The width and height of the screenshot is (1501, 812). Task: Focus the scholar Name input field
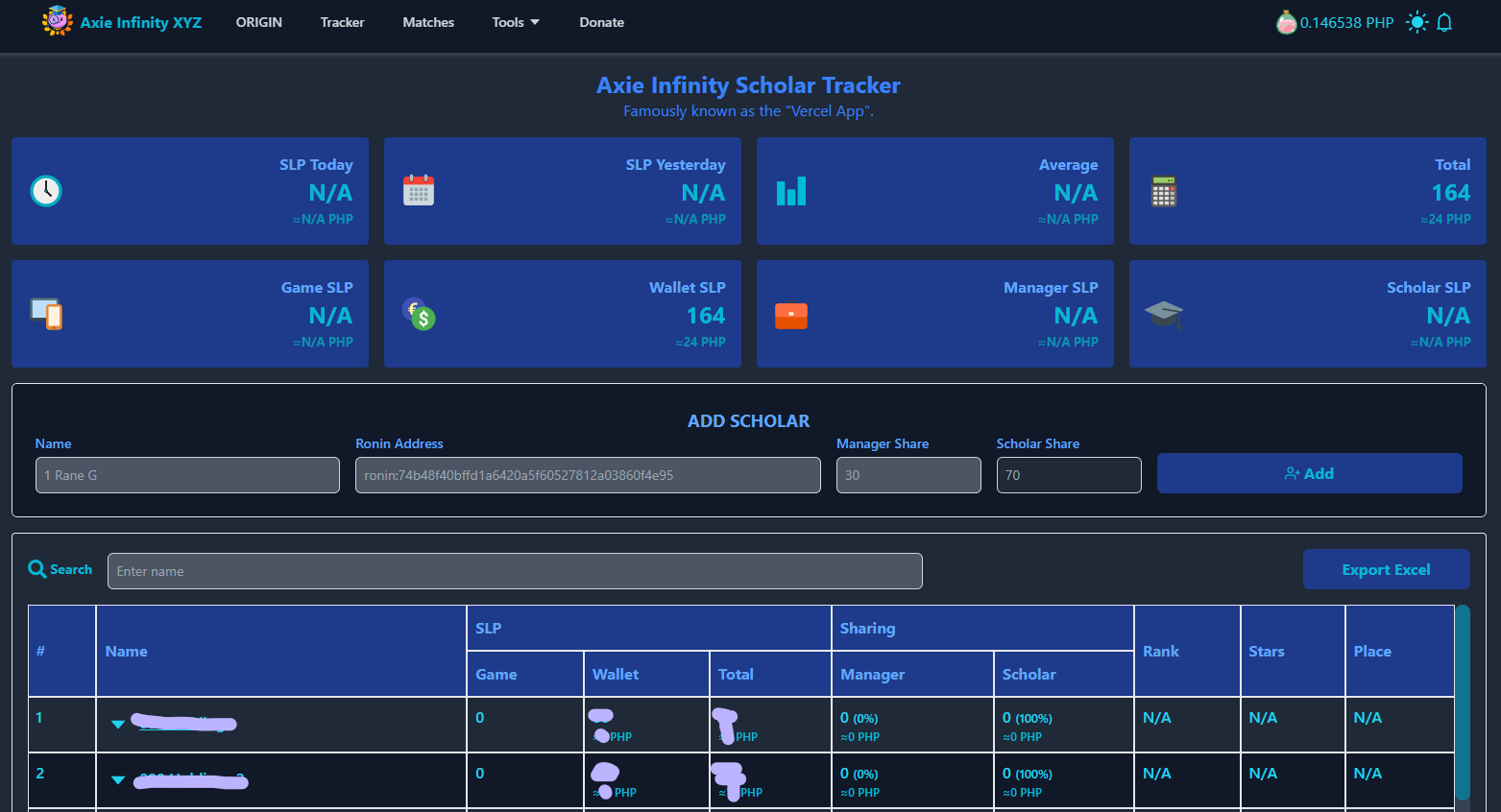pyautogui.click(x=187, y=475)
